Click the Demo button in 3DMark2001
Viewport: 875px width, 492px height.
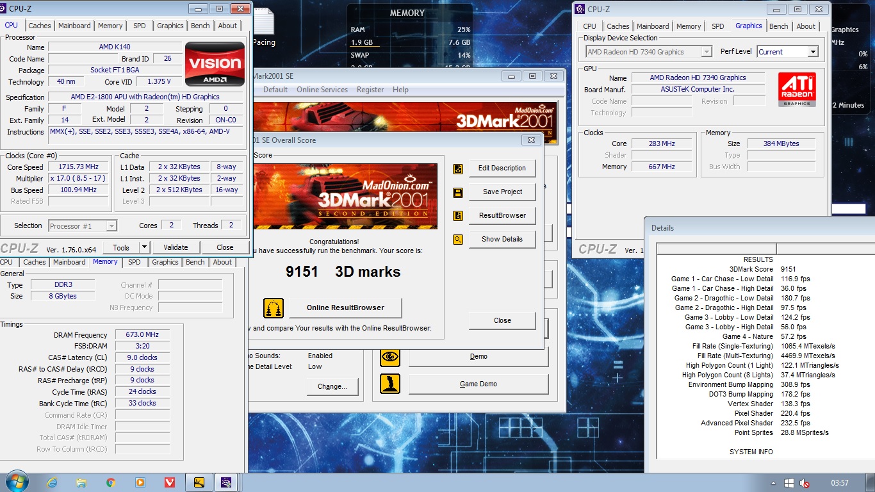(478, 357)
